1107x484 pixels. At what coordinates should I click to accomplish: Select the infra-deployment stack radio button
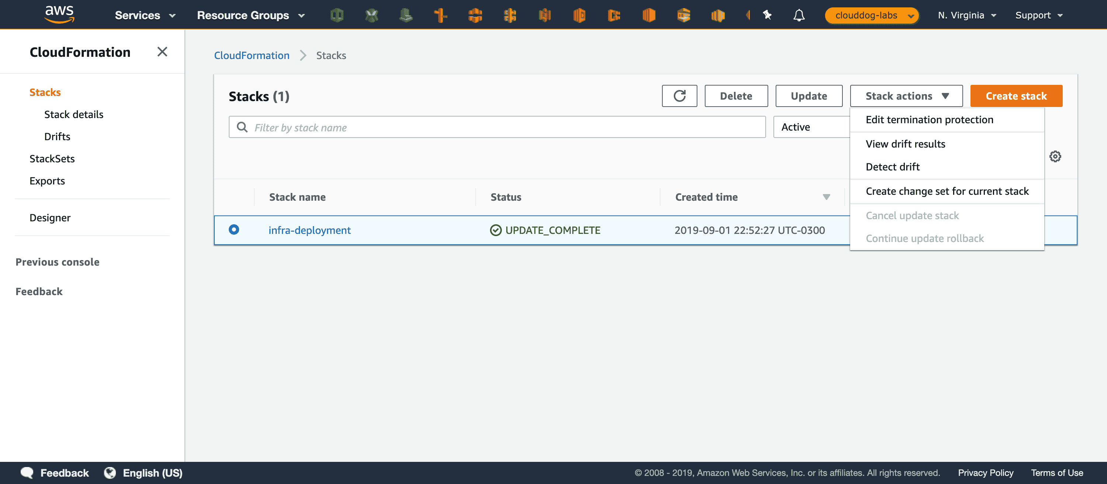[234, 230]
